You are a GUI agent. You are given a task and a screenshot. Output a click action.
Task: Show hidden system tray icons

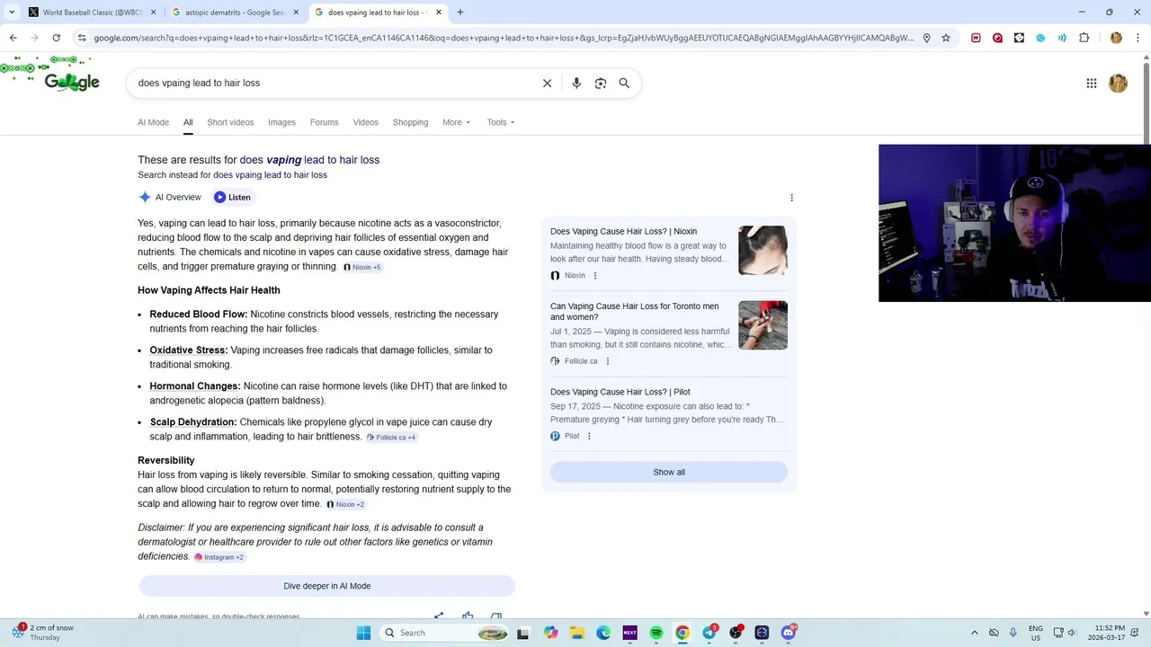974,633
